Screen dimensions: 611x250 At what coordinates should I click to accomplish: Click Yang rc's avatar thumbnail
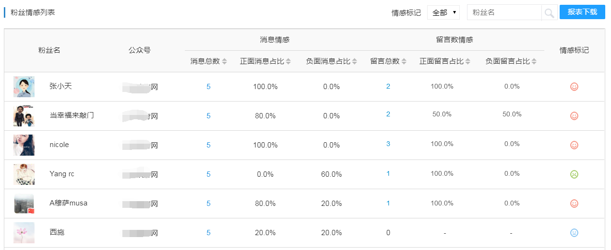(x=24, y=174)
